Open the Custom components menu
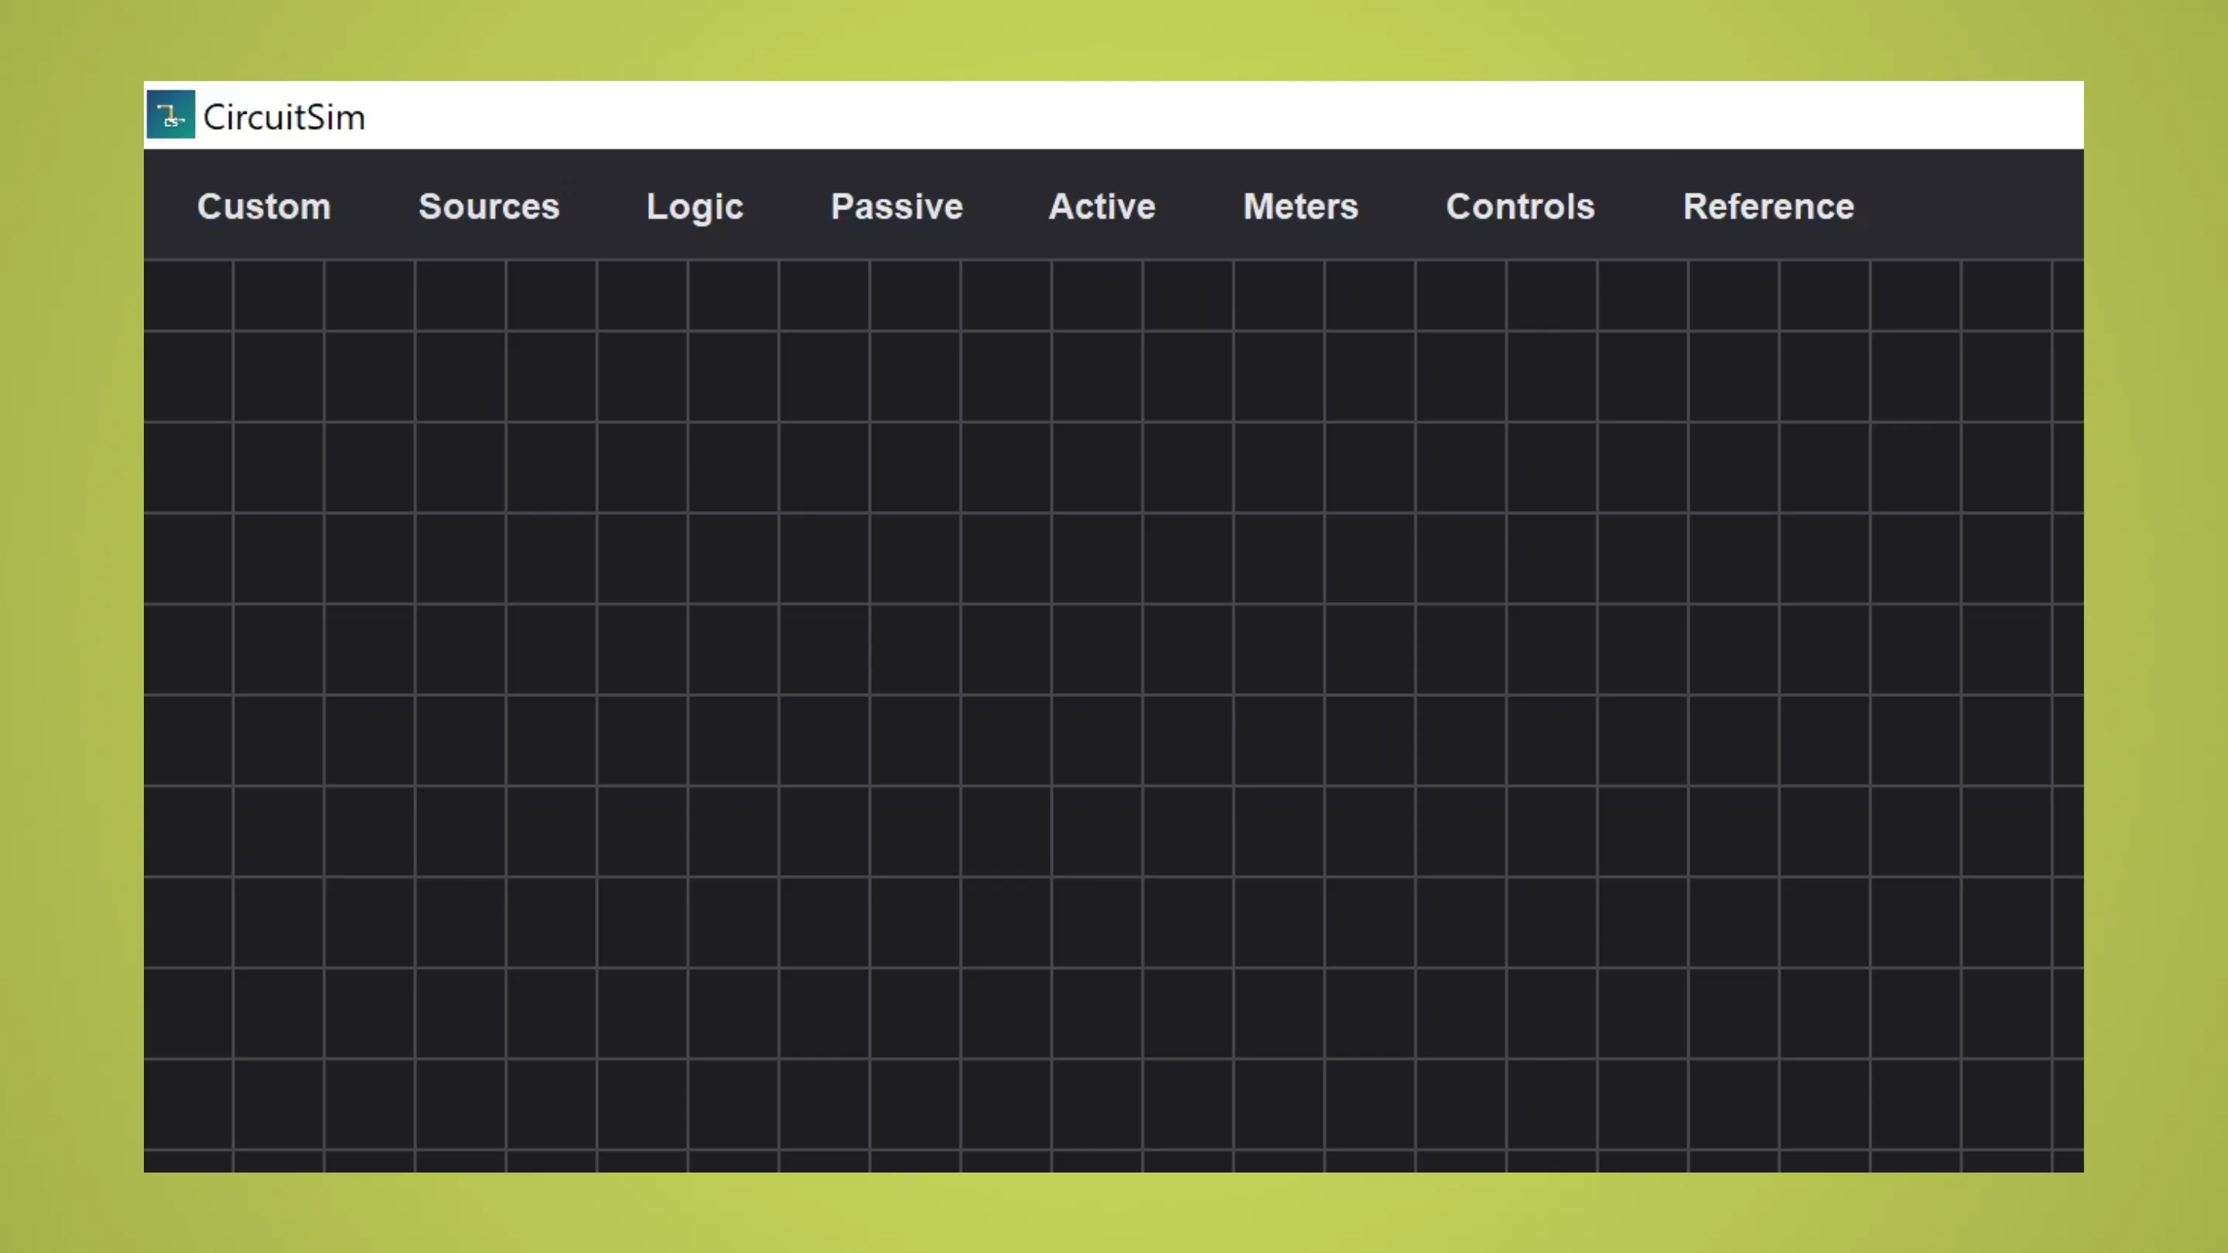The width and height of the screenshot is (2228, 1253). point(263,207)
